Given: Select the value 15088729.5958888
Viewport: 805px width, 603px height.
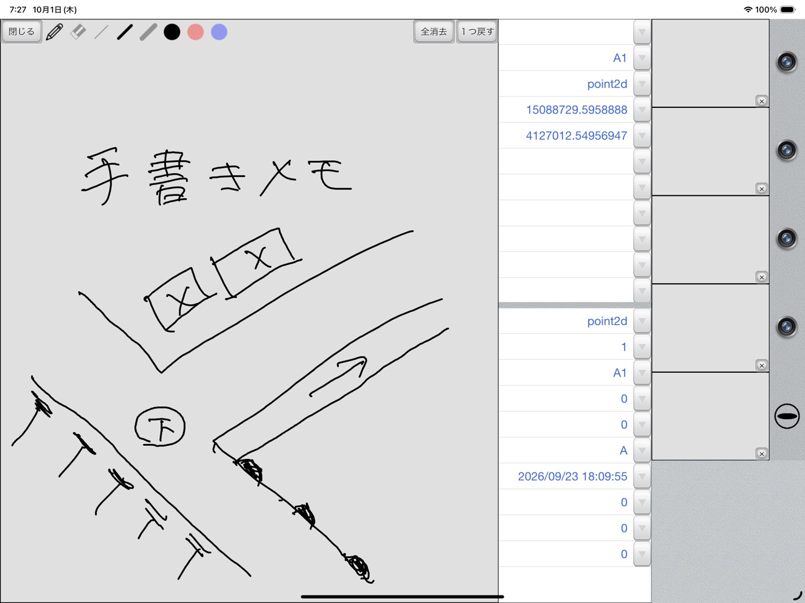Looking at the screenshot, I should click(577, 110).
